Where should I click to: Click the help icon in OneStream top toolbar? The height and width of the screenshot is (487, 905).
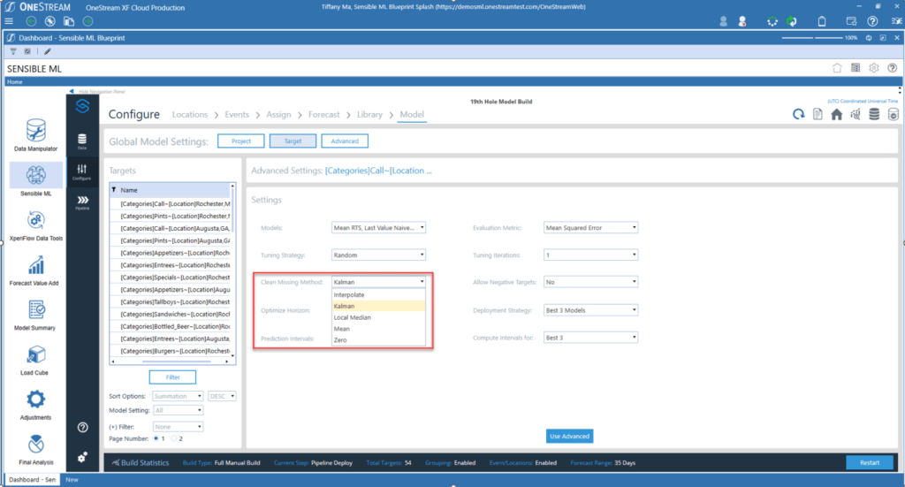pos(872,21)
